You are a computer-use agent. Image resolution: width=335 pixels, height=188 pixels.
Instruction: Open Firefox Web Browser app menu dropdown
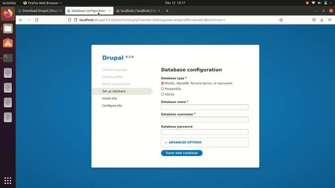42,3
